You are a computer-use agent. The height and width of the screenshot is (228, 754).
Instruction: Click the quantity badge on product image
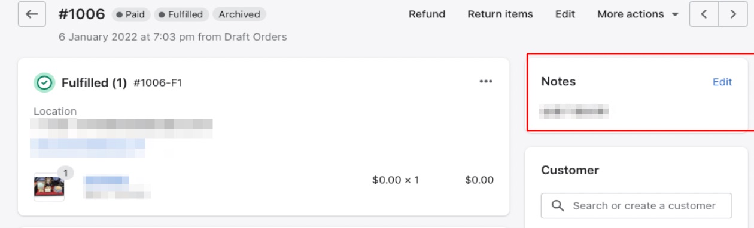pos(65,173)
